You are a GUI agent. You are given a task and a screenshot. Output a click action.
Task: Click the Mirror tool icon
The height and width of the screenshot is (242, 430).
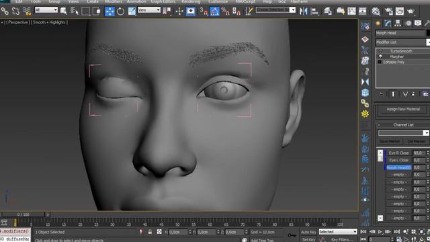303,11
